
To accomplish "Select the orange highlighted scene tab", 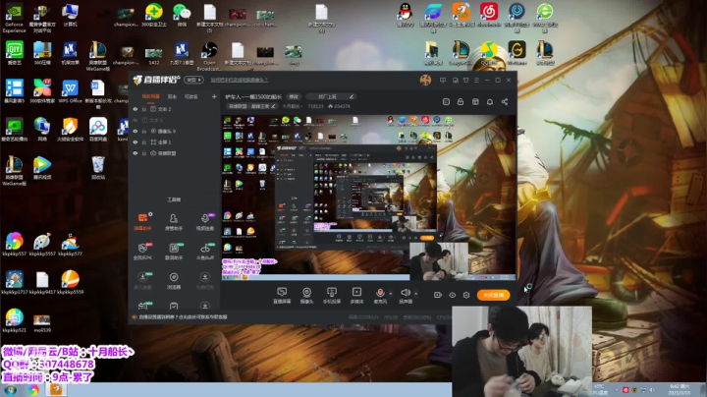I will (150, 96).
